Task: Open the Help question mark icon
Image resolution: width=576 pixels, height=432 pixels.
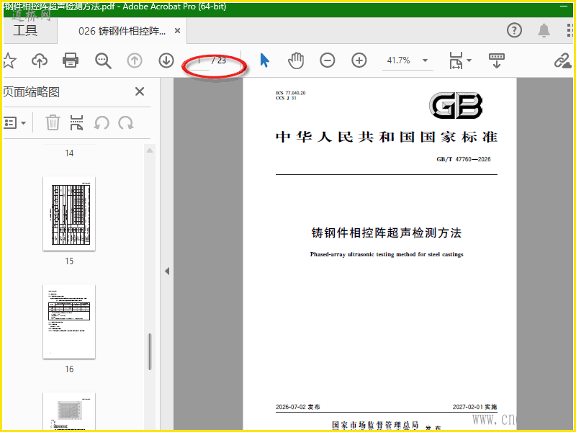Action: [514, 30]
